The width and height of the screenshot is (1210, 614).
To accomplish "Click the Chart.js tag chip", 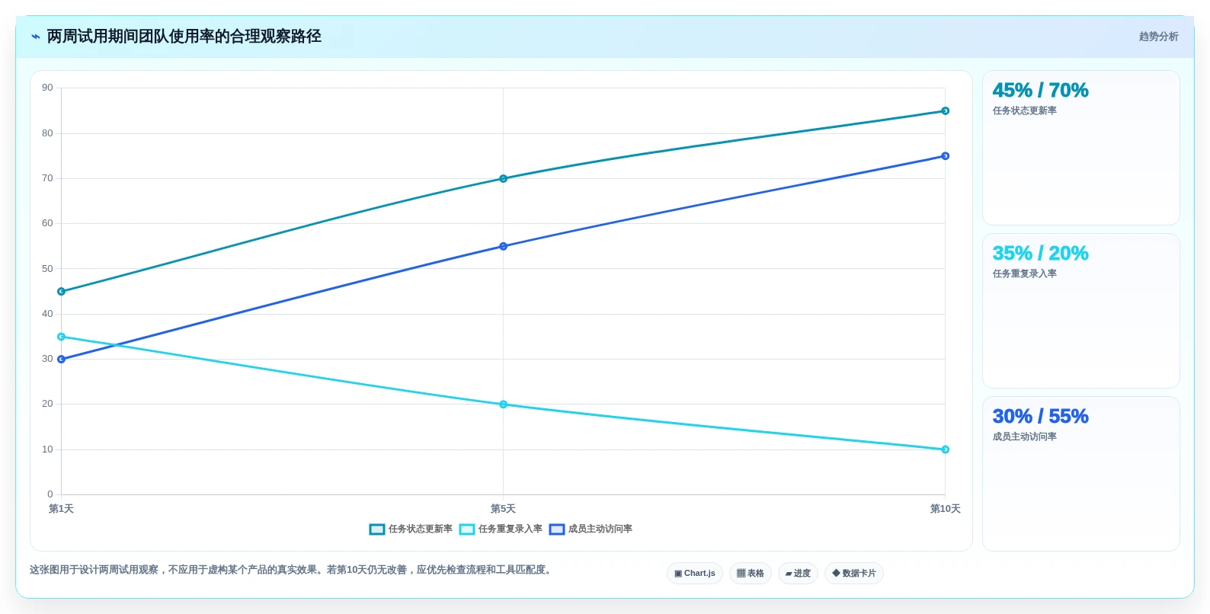I will tap(695, 574).
